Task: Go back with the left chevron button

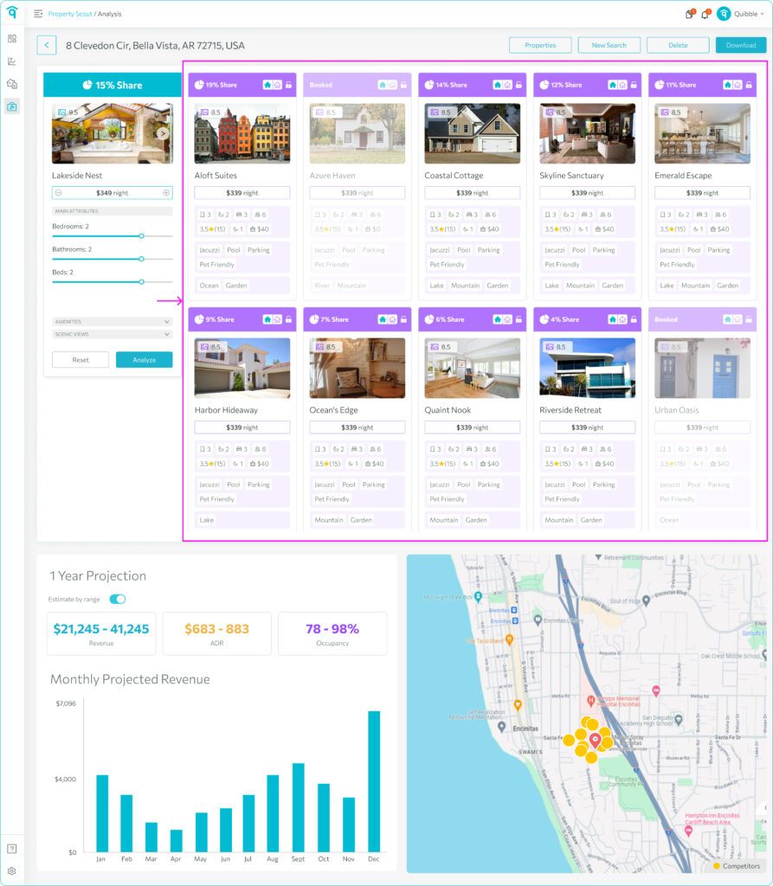Action: tap(47, 45)
